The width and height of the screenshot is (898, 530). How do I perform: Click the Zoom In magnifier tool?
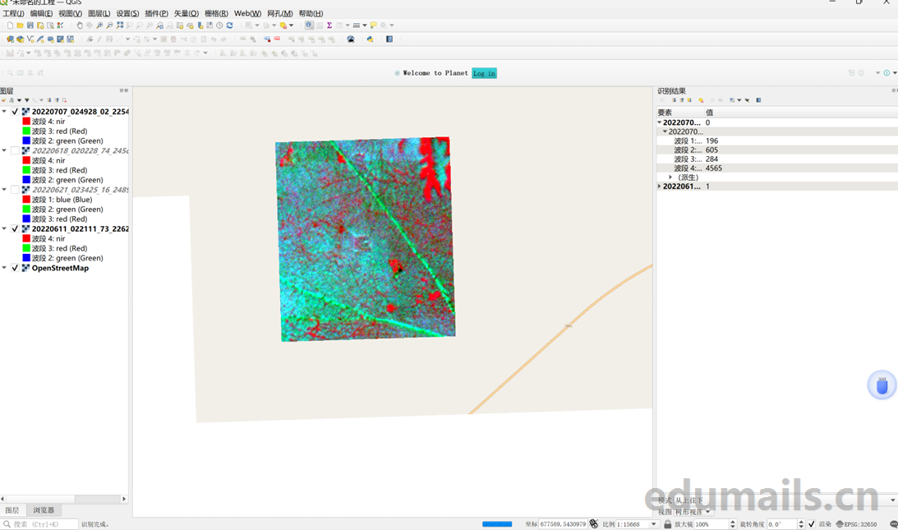point(99,25)
